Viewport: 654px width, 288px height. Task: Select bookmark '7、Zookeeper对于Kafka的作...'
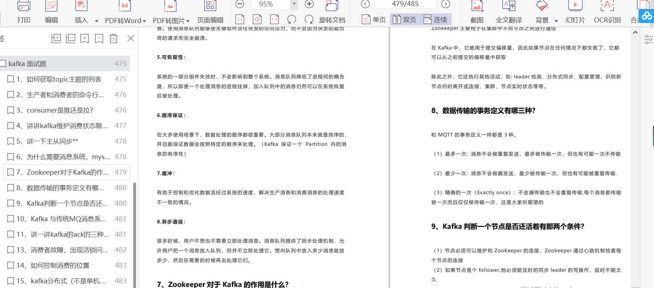pyautogui.click(x=67, y=172)
